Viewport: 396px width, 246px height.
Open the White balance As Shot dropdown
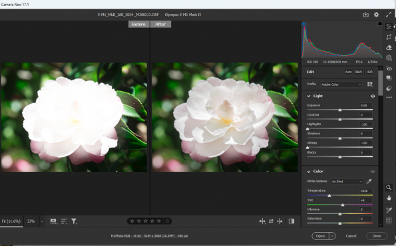tap(347, 182)
